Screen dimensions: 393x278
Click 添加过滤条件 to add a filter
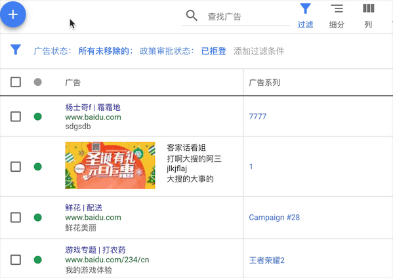[x=259, y=51]
